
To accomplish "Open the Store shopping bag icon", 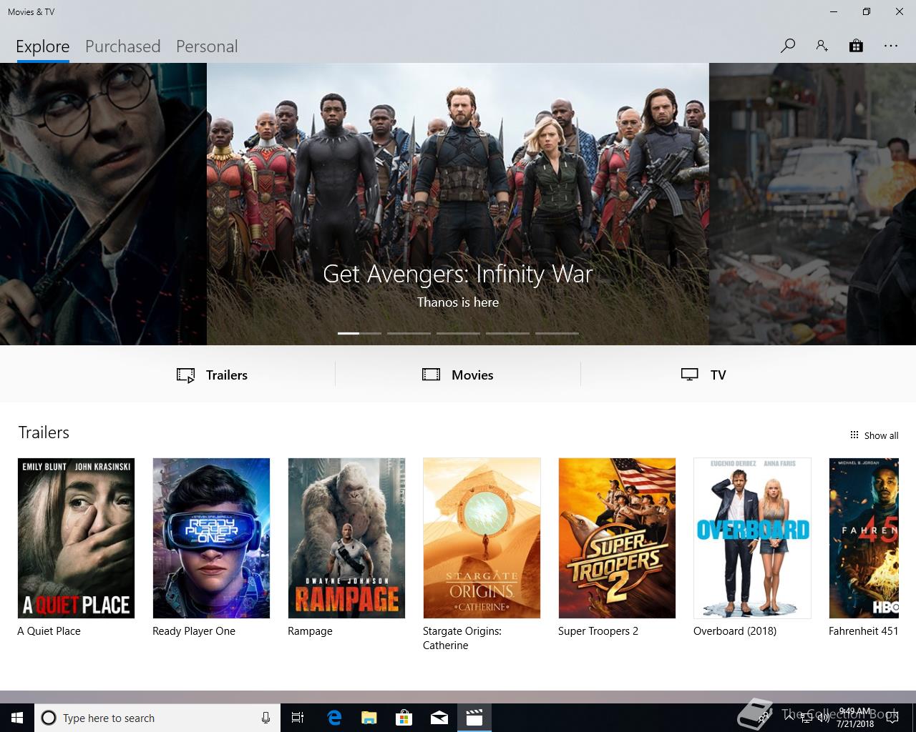I will point(856,46).
